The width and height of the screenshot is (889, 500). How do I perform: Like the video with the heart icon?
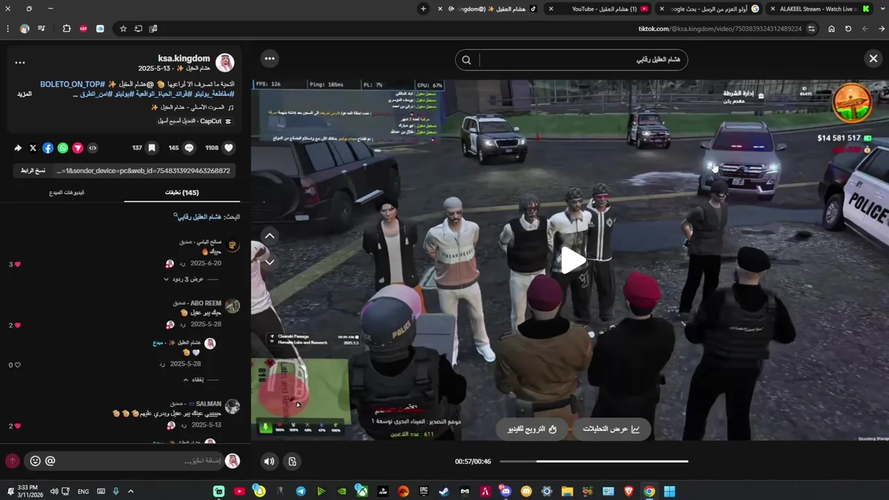tap(229, 148)
